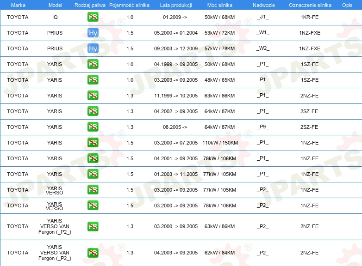Click engine capacity 1.0 in the IQ row
Viewport: 362px width, 266px height.
(x=130, y=17)
